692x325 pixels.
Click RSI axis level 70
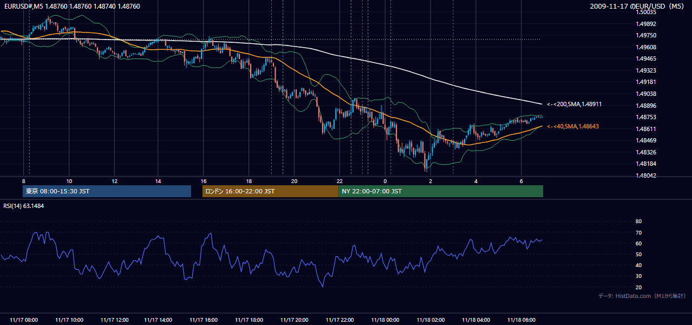tap(639, 232)
